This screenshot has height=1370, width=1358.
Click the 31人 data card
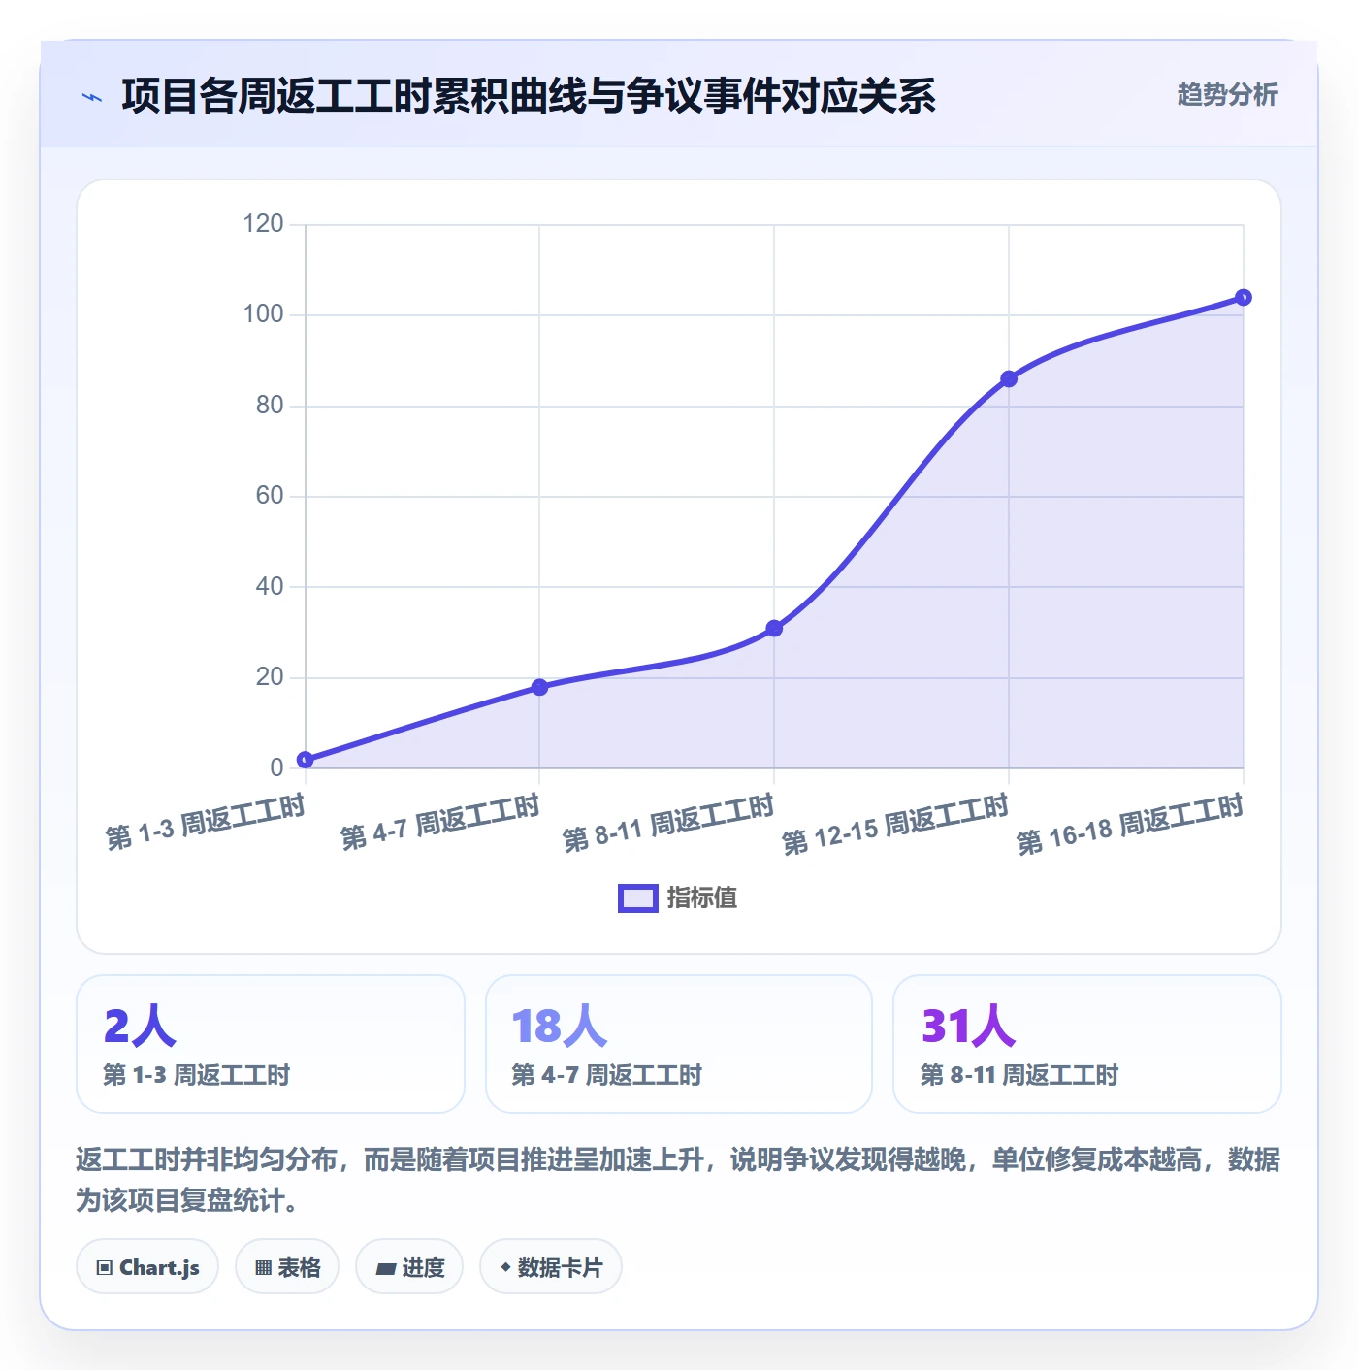click(x=1087, y=1044)
